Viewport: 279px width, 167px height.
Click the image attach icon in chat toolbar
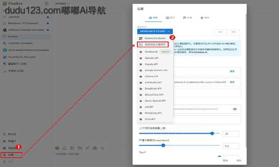pos(57,148)
